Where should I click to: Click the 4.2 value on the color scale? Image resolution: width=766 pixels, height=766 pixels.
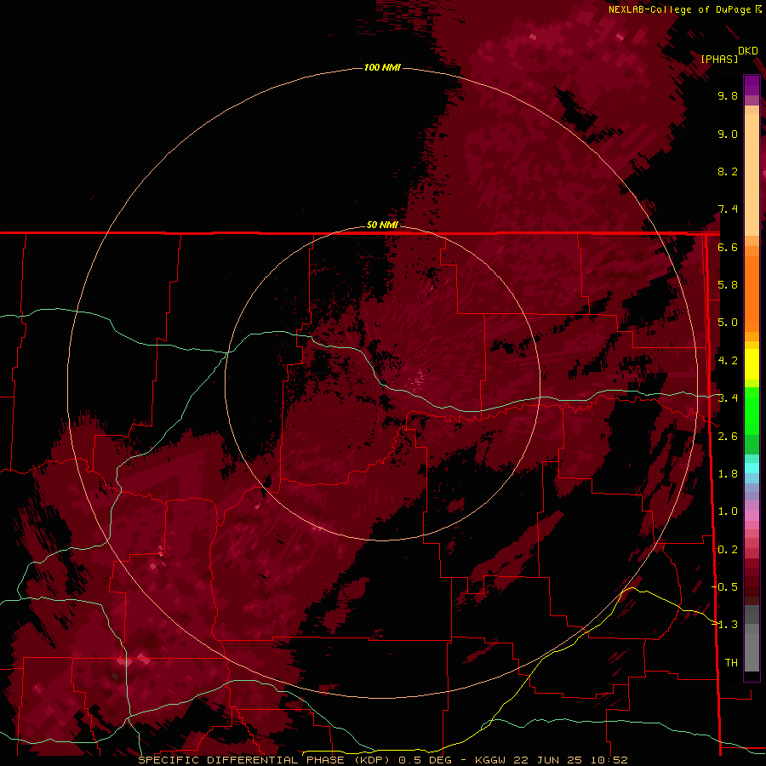(728, 361)
